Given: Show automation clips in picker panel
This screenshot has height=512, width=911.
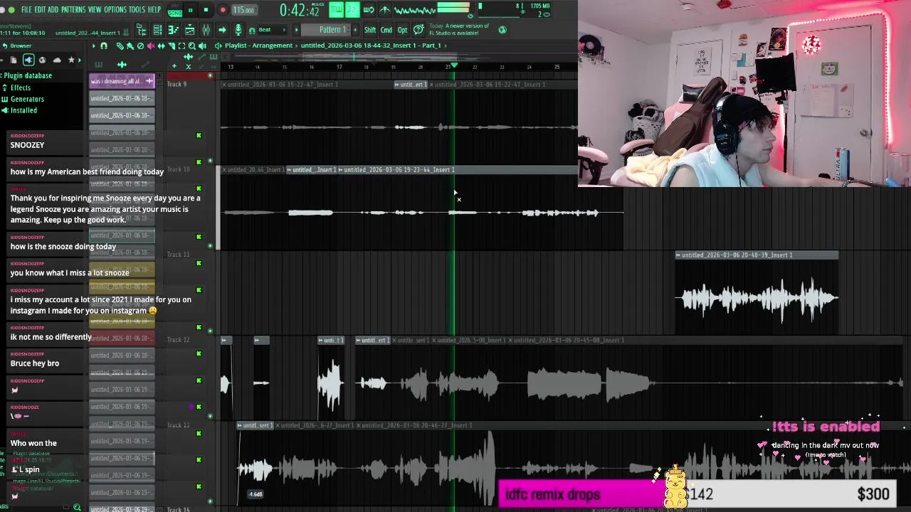Looking at the screenshot, I should (145, 65).
